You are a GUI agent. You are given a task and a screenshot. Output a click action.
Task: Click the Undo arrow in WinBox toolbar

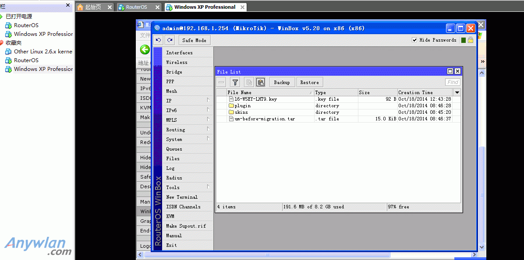pyautogui.click(x=159, y=40)
